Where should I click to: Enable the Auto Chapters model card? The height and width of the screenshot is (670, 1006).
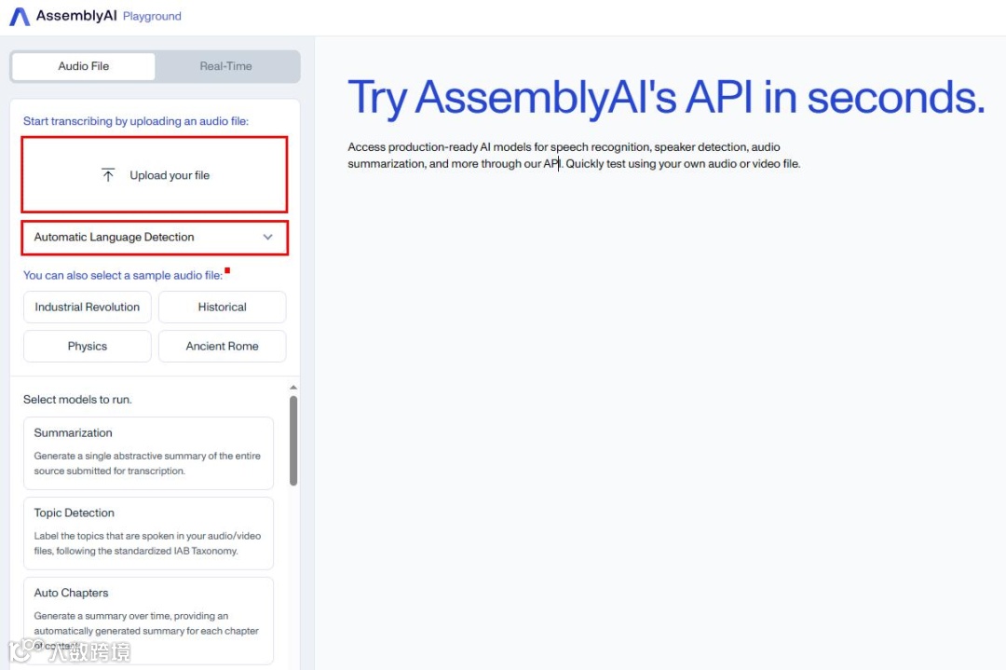point(148,621)
